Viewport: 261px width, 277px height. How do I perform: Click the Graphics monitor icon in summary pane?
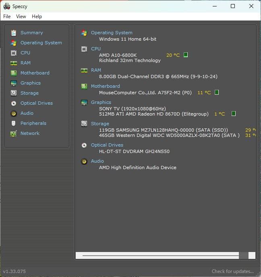point(84,102)
